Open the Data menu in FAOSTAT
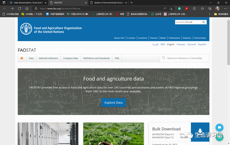 [x=31, y=58]
